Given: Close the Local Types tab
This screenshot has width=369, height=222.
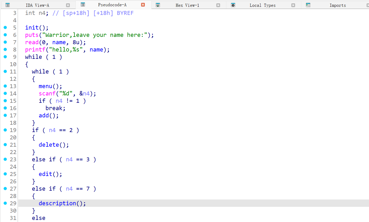Looking at the screenshot, I should click(293, 5).
